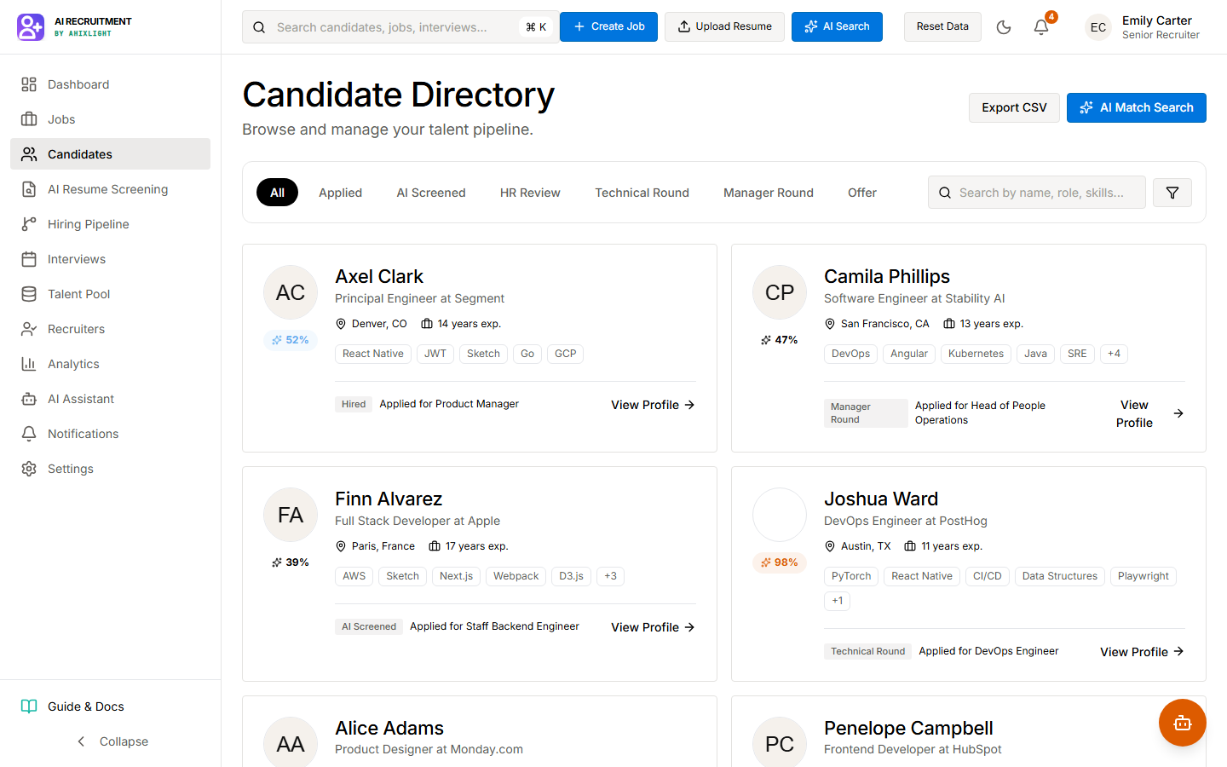
Task: Click the AI Match Search button
Action: click(1136, 107)
